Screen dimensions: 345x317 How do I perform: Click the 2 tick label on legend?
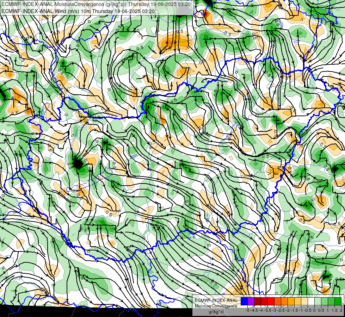click(x=341, y=310)
